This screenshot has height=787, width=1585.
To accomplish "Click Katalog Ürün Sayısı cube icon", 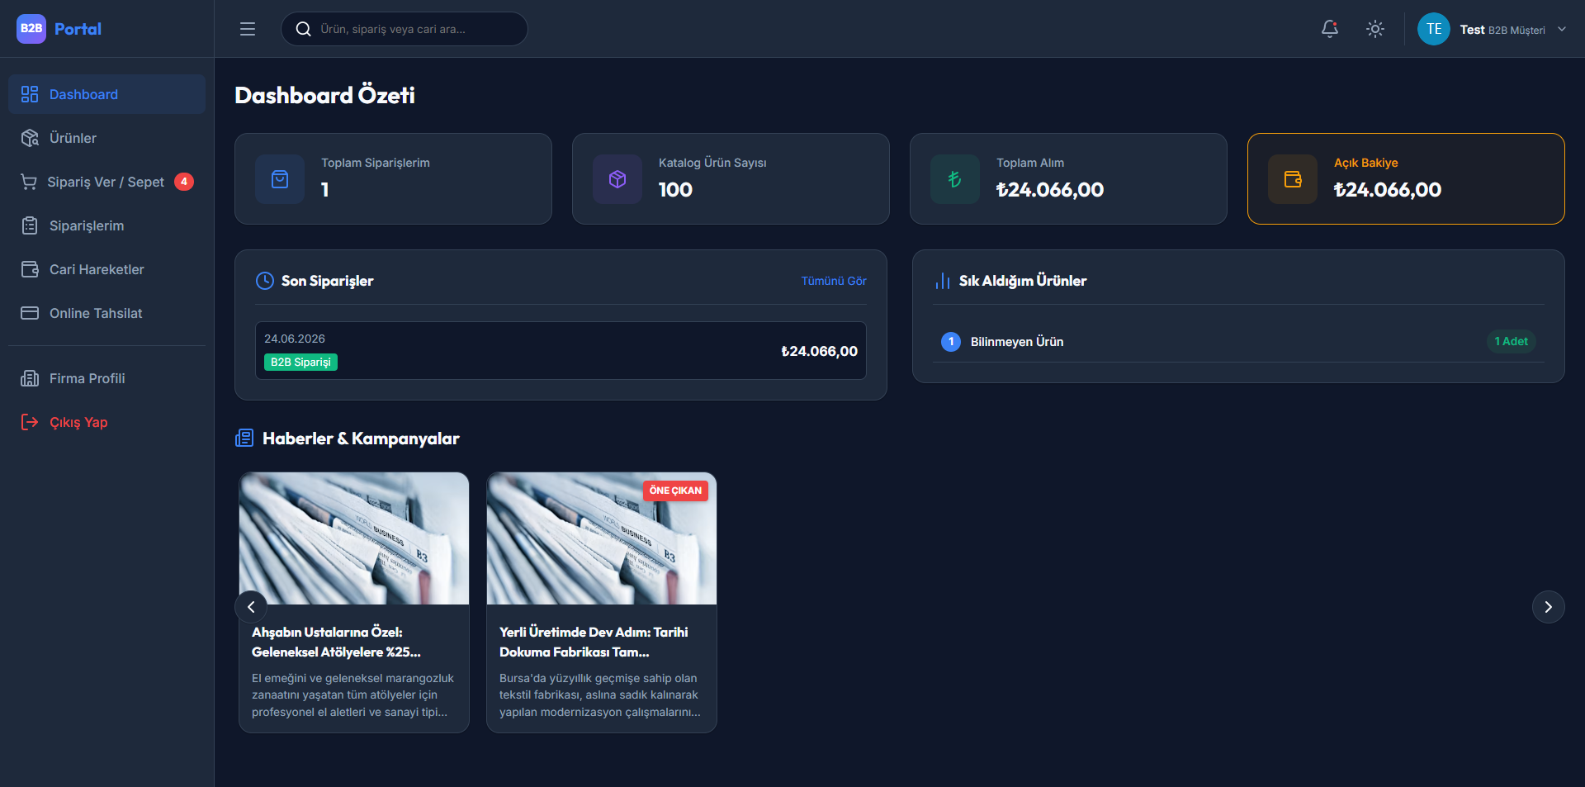I will [x=617, y=179].
